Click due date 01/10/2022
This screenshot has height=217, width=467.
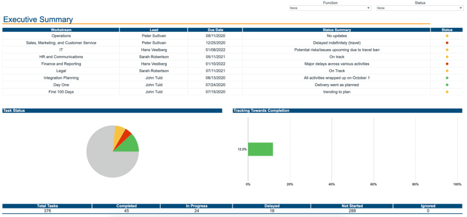(x=215, y=64)
